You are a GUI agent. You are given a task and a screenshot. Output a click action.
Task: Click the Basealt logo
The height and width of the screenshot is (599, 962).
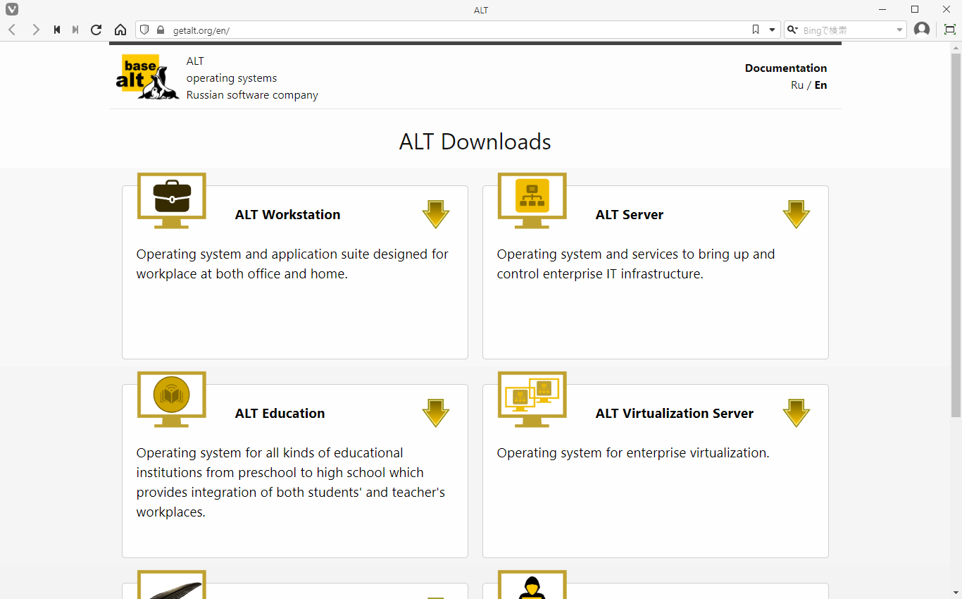coord(148,77)
